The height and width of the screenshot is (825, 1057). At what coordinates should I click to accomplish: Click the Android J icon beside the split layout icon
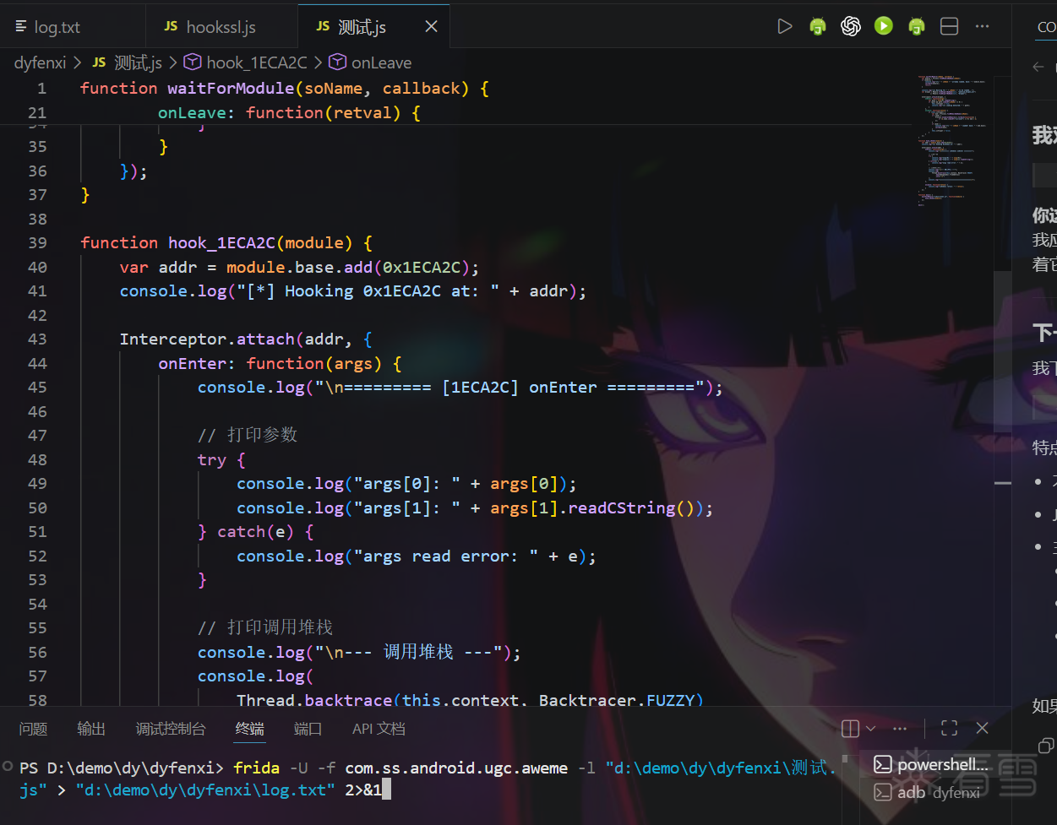(x=917, y=26)
